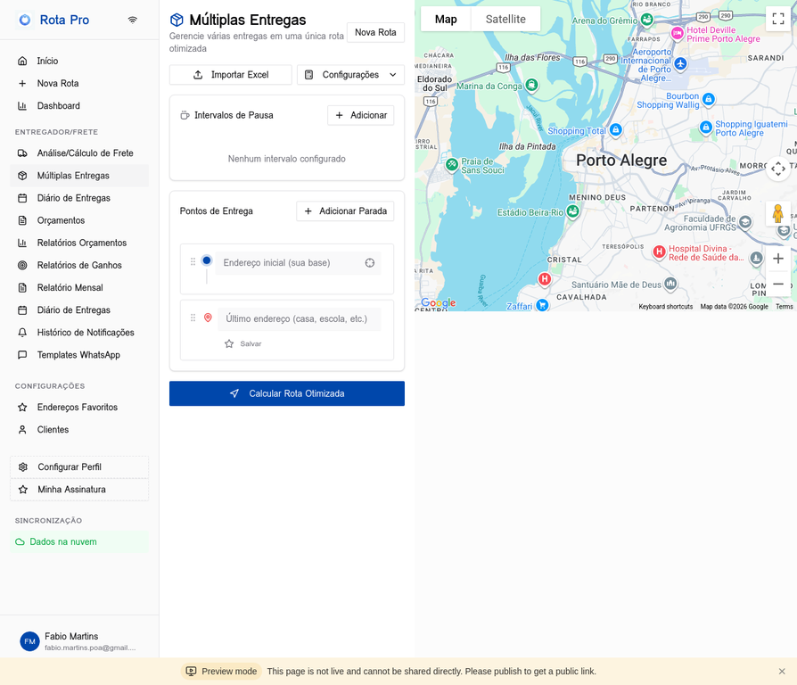Click drag handle of the starting address row
The image size is (797, 685).
[193, 262]
